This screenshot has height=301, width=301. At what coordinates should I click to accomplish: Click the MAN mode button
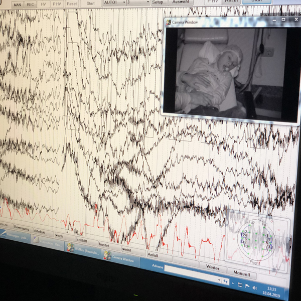click(17, 5)
